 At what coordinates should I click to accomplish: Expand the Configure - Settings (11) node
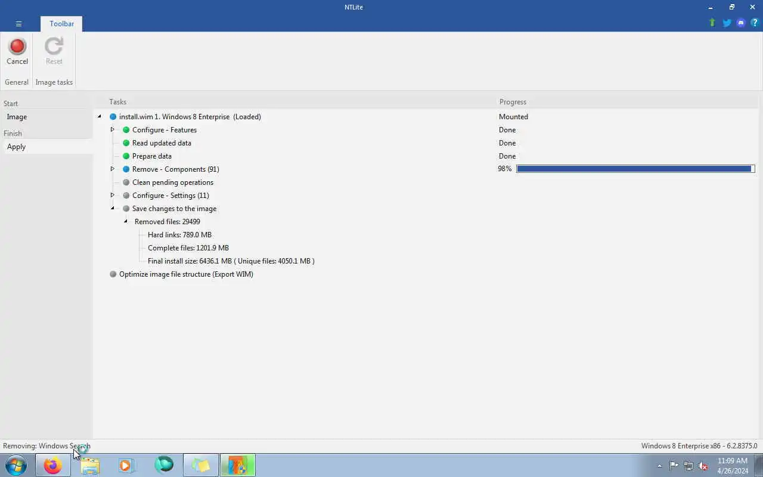point(112,195)
